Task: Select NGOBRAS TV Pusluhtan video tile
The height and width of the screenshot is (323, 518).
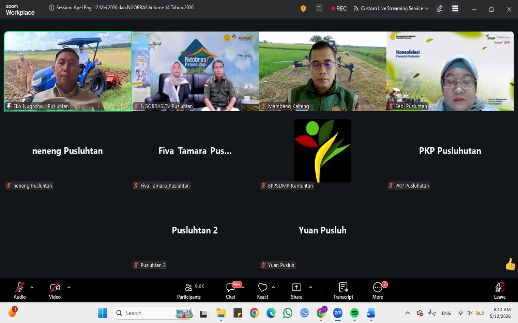Action: [195, 71]
